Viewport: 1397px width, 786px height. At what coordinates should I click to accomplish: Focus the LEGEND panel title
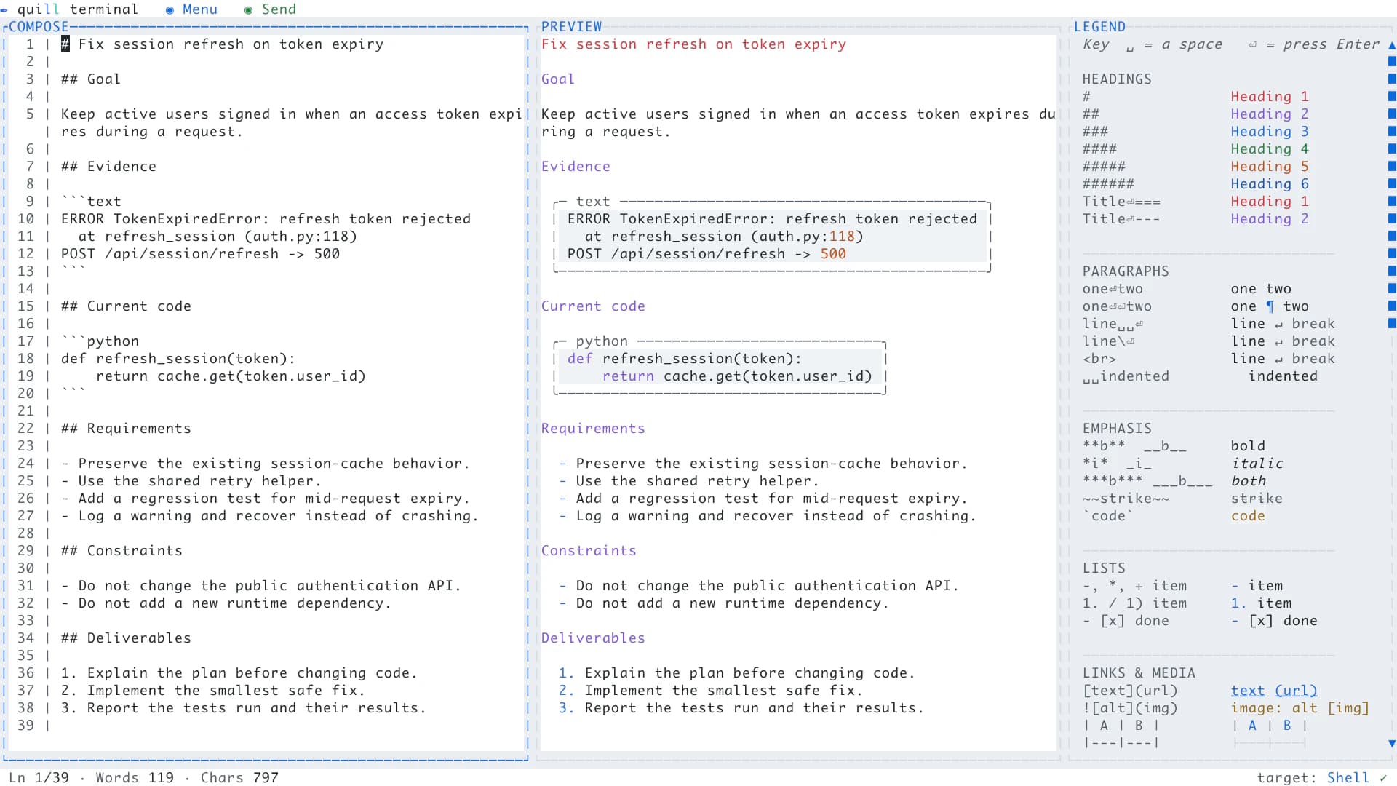click(1099, 26)
